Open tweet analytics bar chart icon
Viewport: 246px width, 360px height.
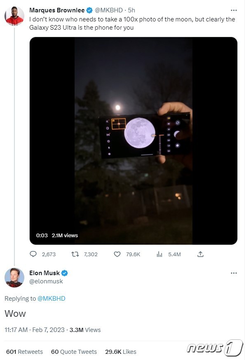159,254
